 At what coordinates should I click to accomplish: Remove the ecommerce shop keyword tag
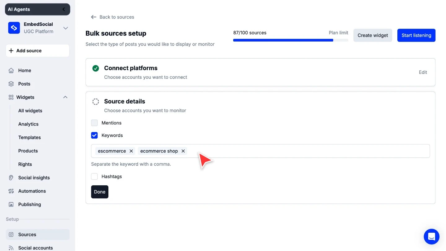point(183,151)
